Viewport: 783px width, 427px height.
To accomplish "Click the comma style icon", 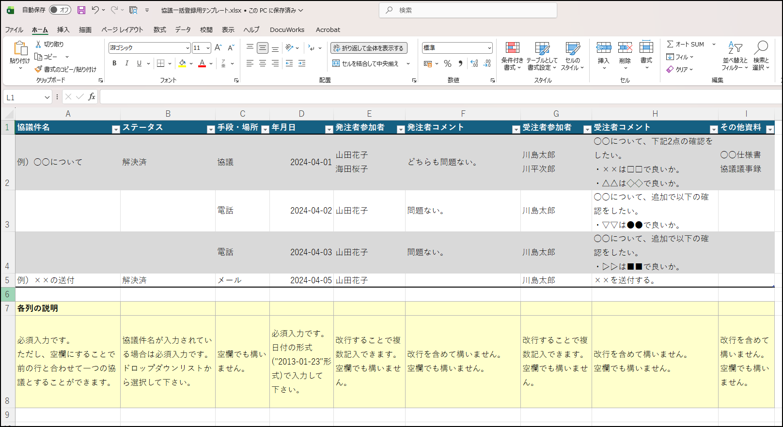I will pyautogui.click(x=460, y=63).
